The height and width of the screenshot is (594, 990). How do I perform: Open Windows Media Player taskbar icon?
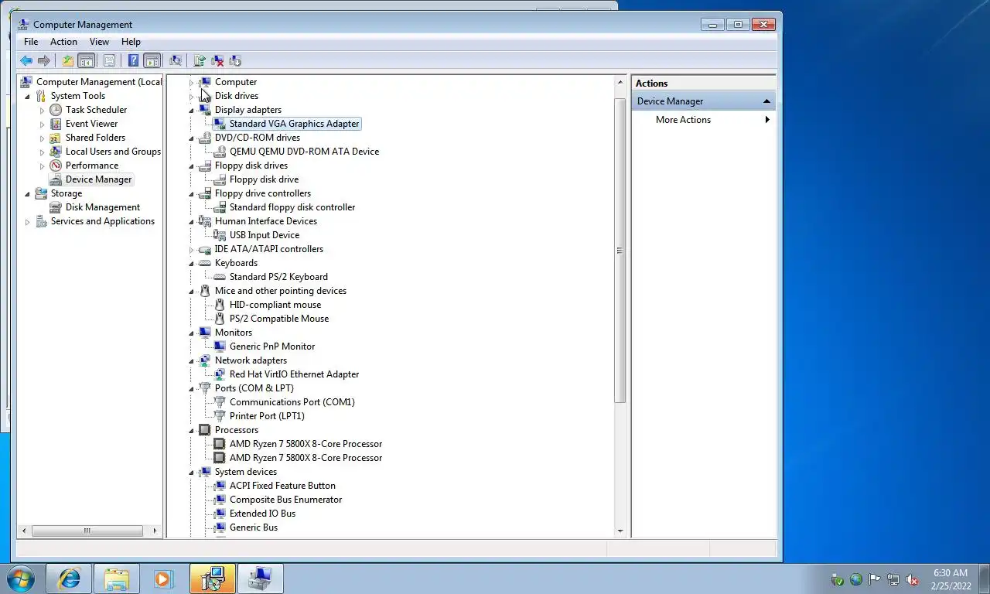pyautogui.click(x=163, y=579)
